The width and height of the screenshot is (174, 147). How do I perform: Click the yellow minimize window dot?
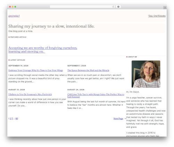(13, 7)
